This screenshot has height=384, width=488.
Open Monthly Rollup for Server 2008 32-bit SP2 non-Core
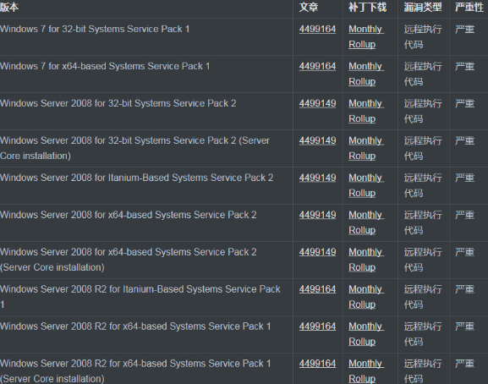[x=366, y=111]
